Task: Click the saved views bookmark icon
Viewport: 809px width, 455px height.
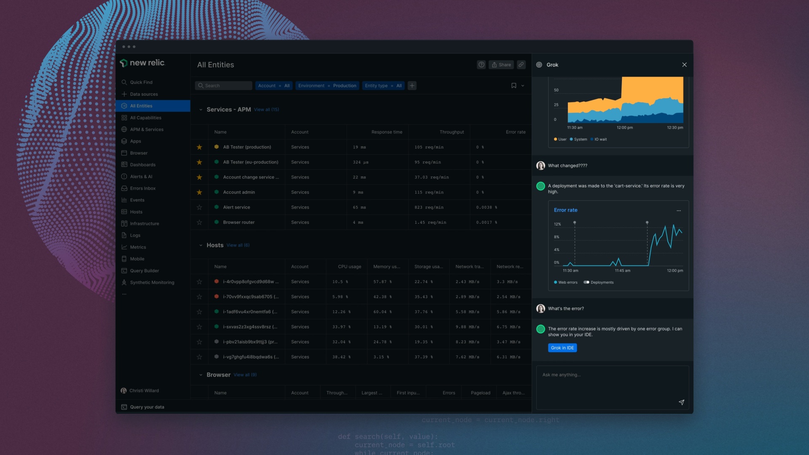Action: pyautogui.click(x=514, y=86)
